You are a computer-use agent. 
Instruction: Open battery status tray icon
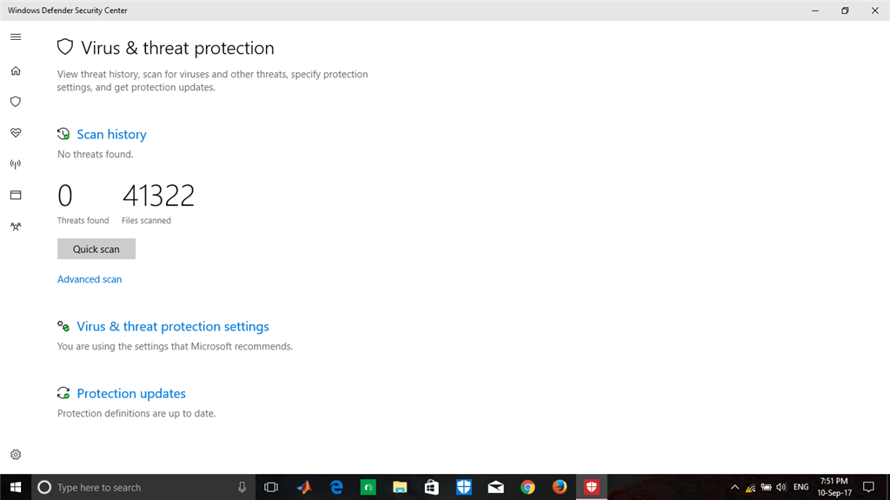(767, 487)
